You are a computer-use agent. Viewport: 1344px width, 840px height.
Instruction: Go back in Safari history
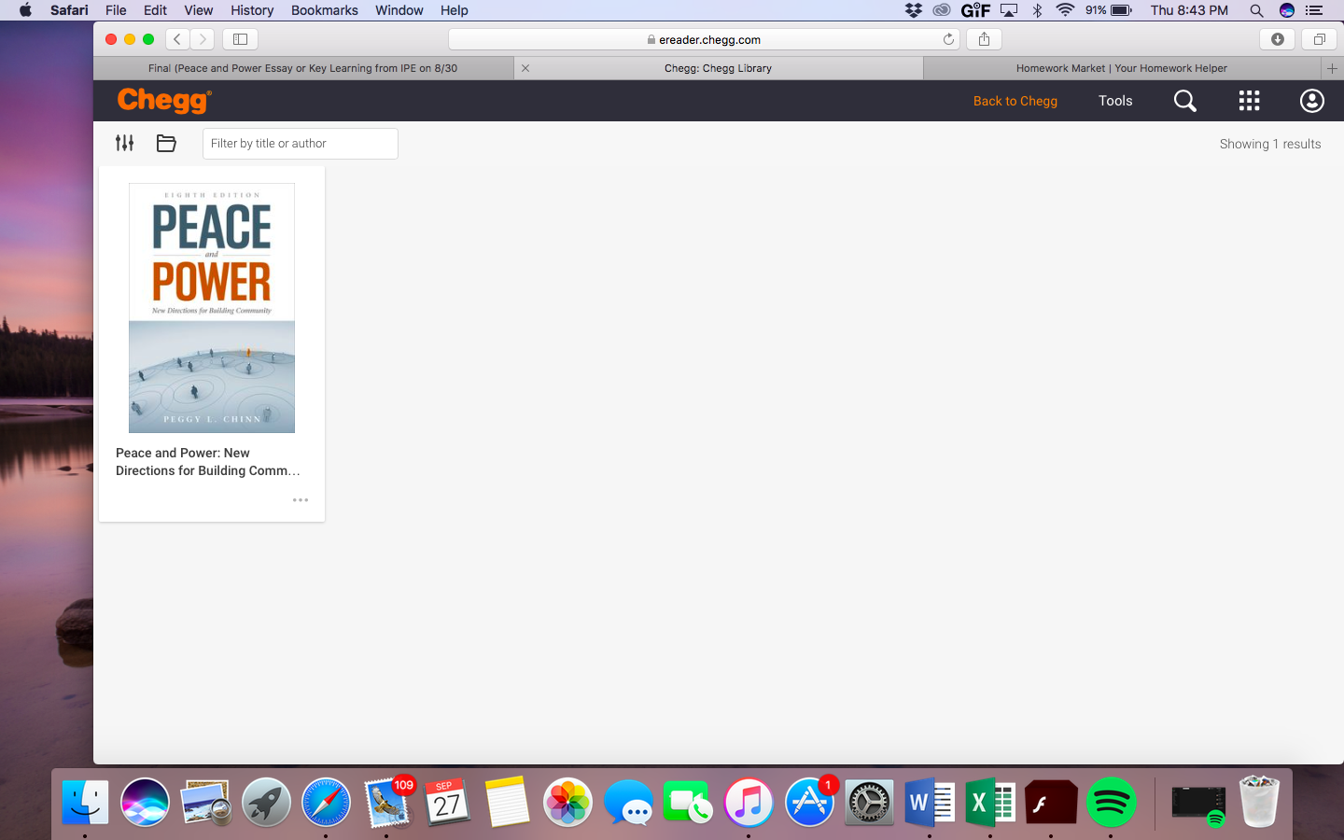point(177,39)
